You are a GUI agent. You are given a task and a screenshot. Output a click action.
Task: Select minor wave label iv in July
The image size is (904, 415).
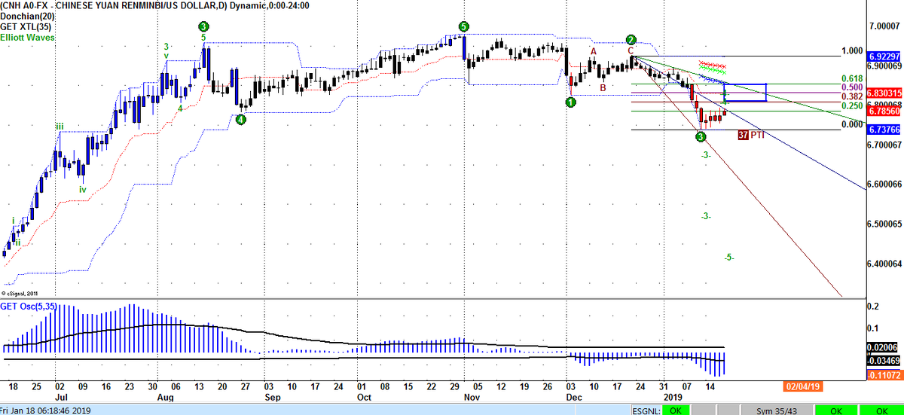[83, 189]
